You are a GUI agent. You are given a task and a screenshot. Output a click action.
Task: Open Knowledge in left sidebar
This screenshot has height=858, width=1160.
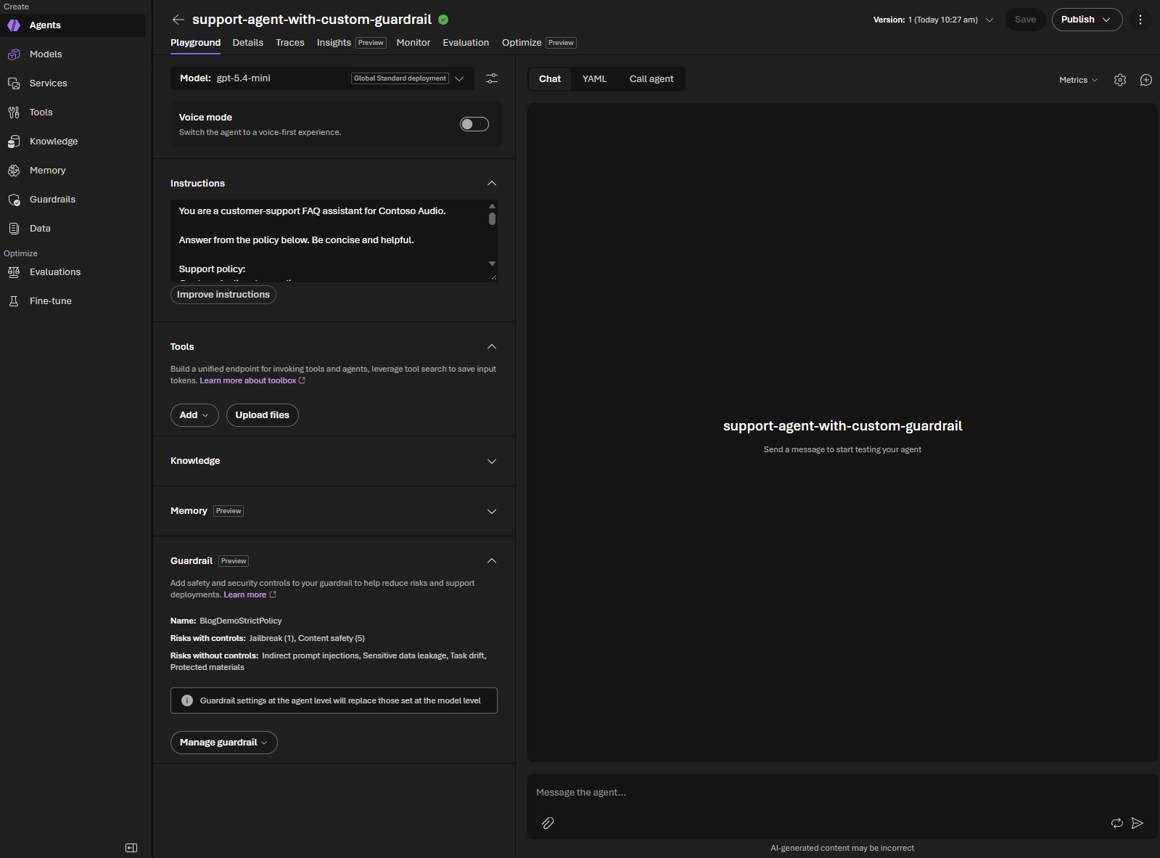click(73, 142)
